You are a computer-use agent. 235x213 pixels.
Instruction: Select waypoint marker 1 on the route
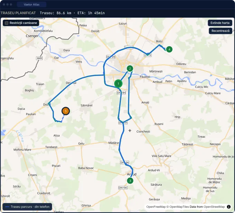click(x=118, y=84)
